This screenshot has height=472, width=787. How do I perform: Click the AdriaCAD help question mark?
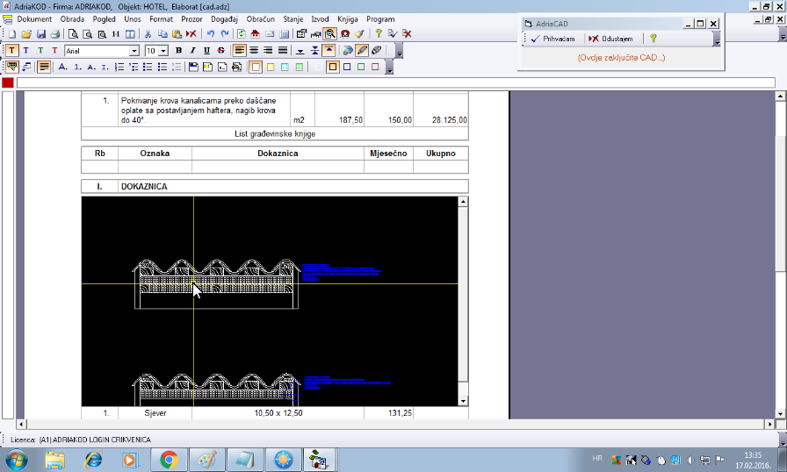(653, 39)
